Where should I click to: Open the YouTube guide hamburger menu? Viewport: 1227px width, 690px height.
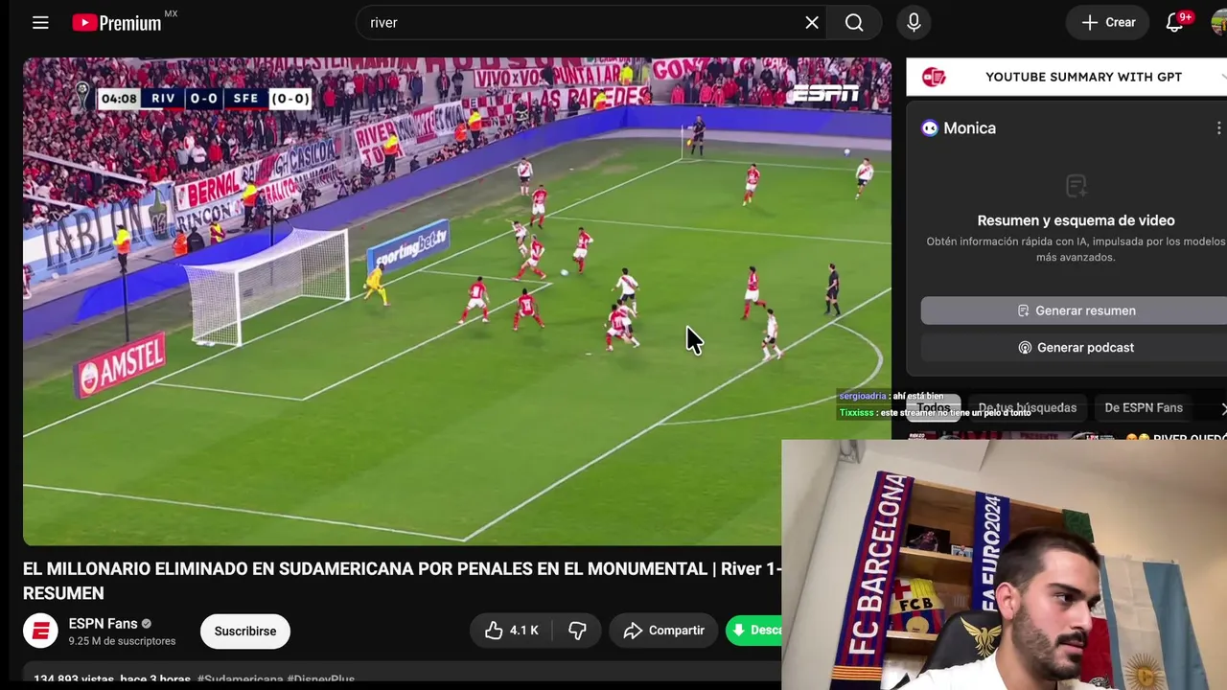coord(40,22)
